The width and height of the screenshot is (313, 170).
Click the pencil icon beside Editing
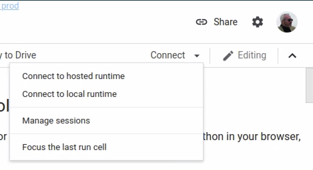[x=228, y=55]
